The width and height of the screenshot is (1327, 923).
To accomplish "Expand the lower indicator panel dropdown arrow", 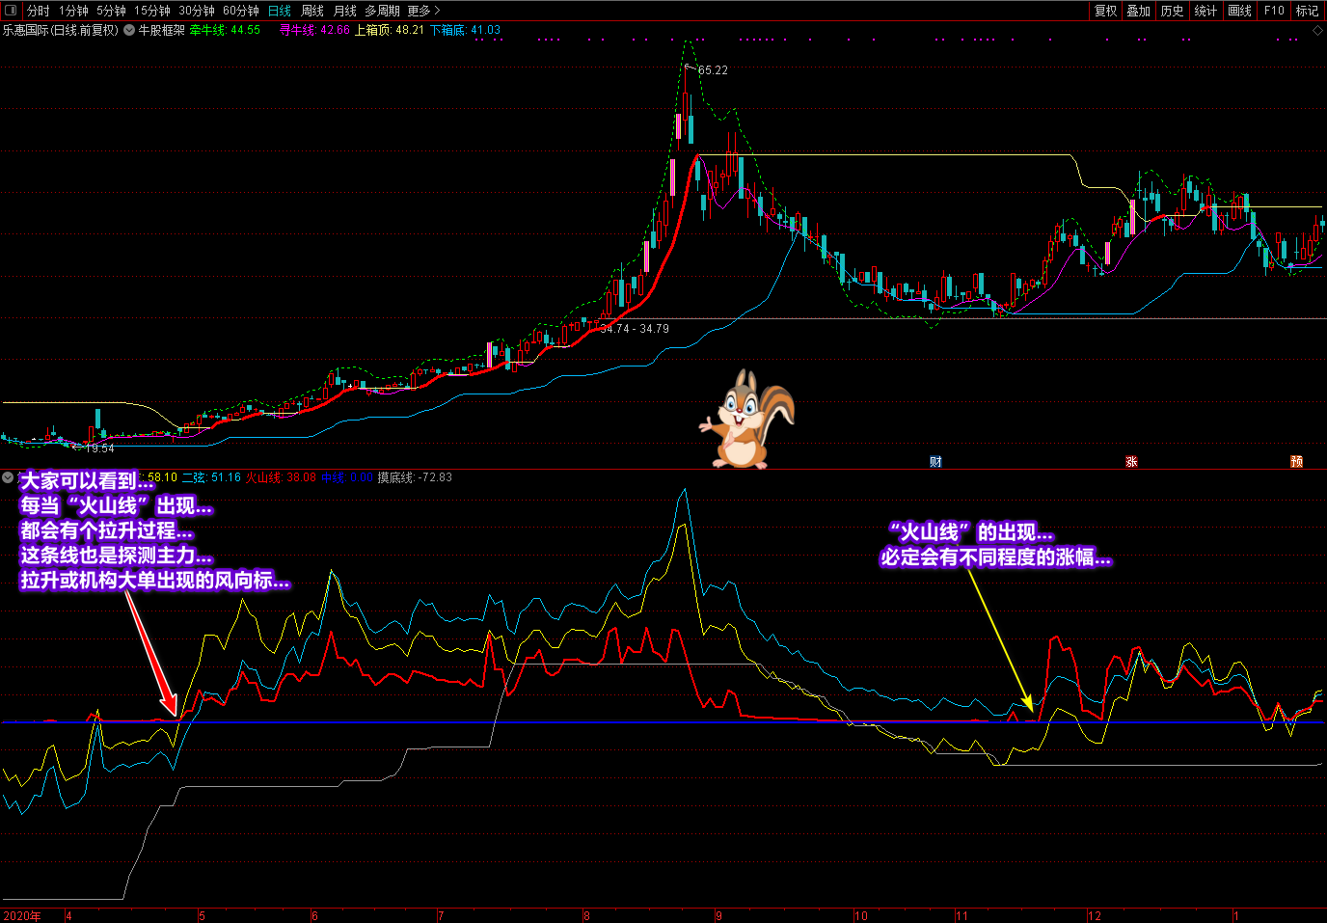I will pyautogui.click(x=9, y=477).
